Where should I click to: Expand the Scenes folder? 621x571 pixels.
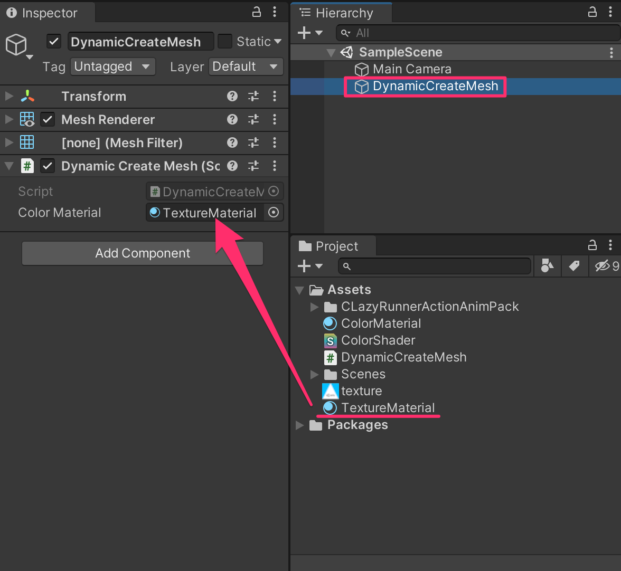pyautogui.click(x=315, y=374)
